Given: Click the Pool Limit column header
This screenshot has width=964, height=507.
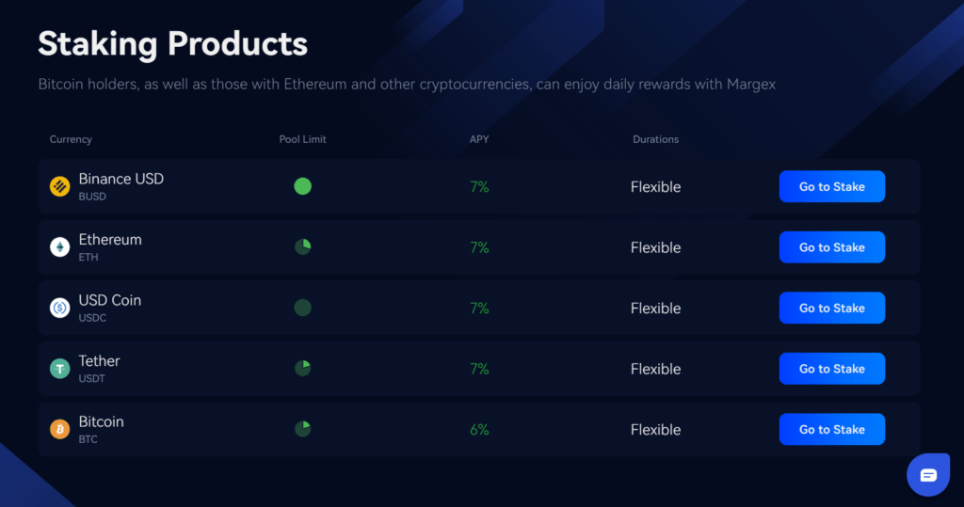Looking at the screenshot, I should click(x=302, y=139).
